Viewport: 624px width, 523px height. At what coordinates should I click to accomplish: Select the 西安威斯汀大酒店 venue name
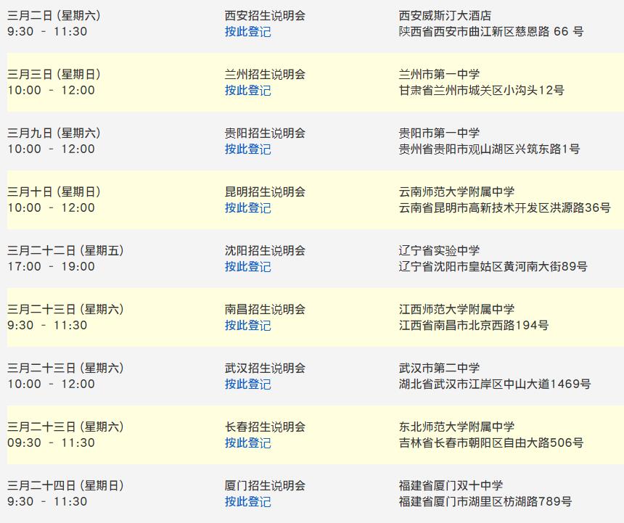coord(445,15)
